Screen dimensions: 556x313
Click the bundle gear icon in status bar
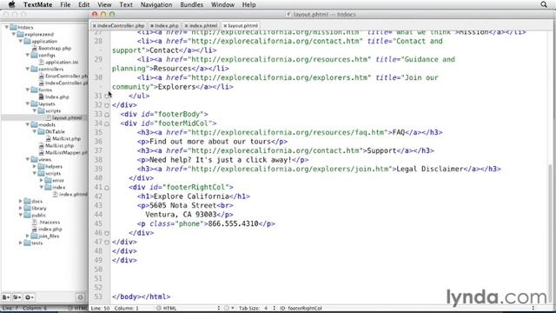(228, 308)
